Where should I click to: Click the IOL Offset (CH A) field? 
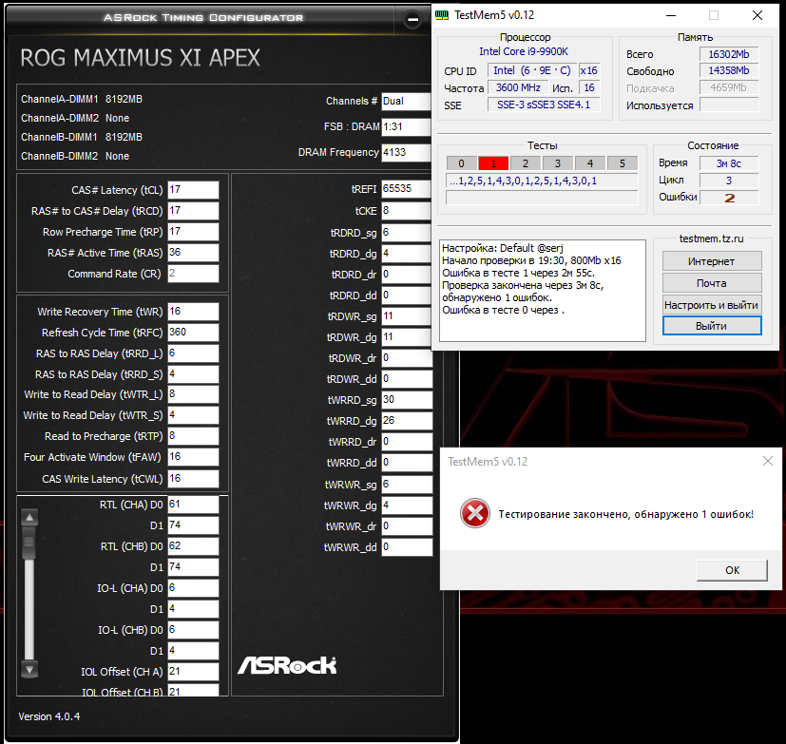(193, 672)
